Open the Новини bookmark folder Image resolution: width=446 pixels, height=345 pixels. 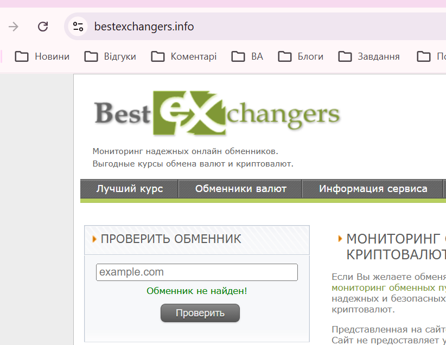tap(42, 56)
